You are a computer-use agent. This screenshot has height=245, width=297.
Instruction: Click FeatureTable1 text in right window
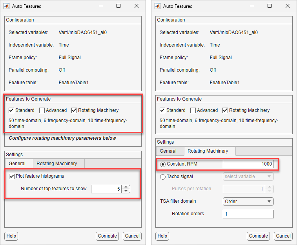(225, 83)
